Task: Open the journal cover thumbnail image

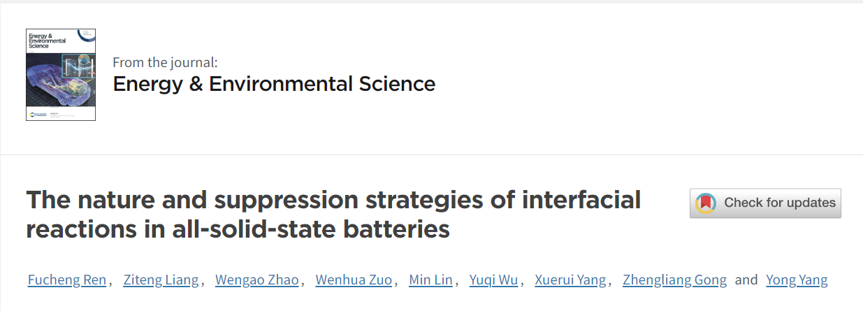Action: (61, 75)
